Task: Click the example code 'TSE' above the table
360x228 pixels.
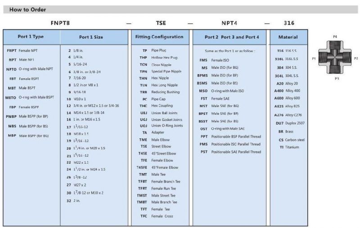Action: tap(161, 23)
